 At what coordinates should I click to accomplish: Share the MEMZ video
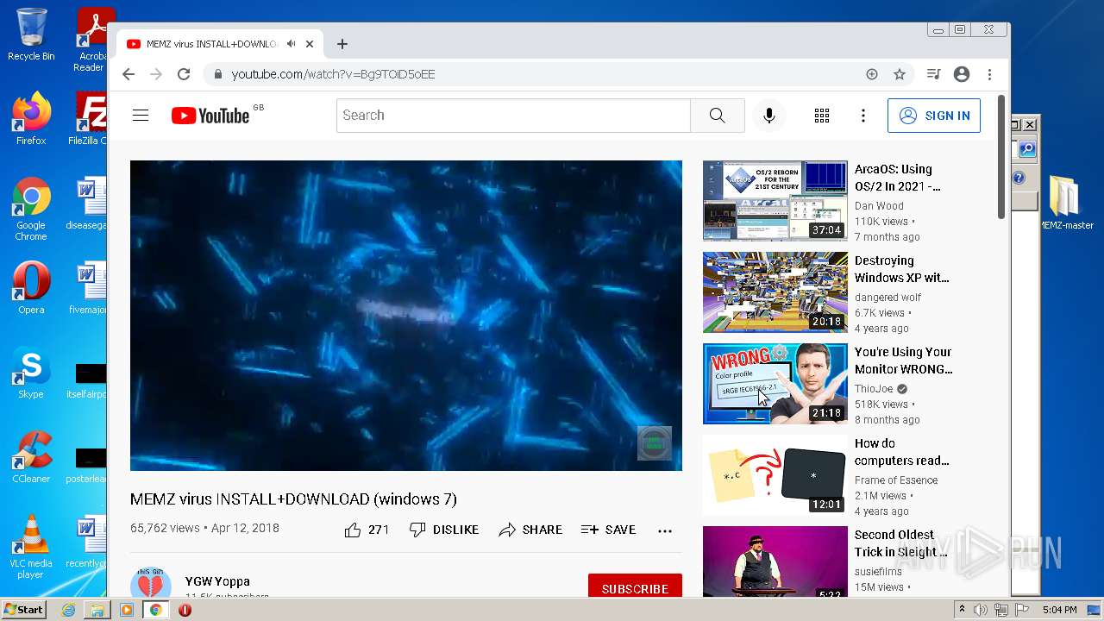pos(530,530)
